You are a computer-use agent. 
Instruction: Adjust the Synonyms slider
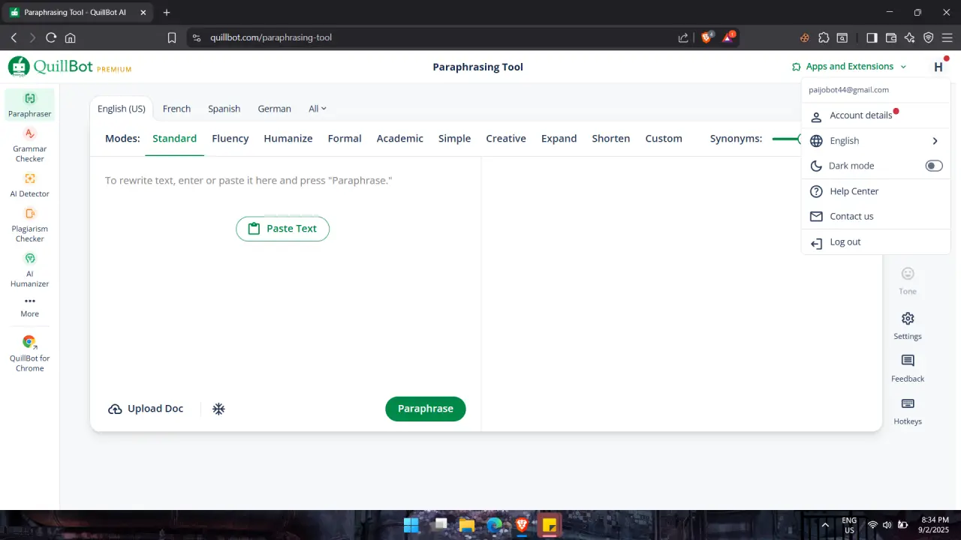pyautogui.click(x=787, y=139)
